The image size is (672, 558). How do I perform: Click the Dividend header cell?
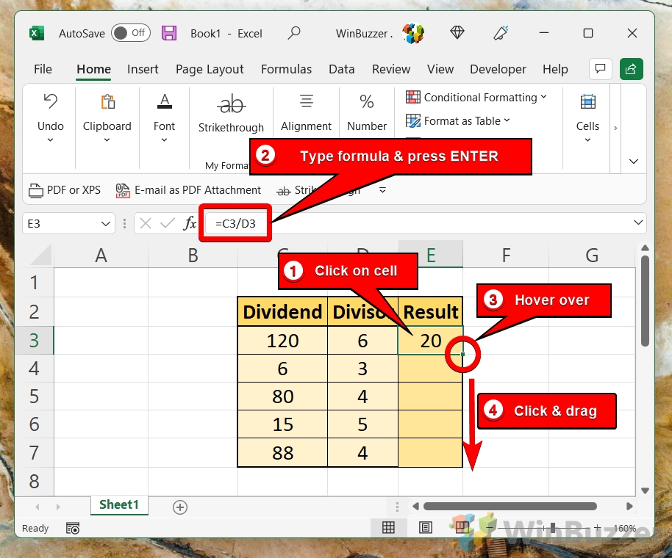pyautogui.click(x=282, y=311)
